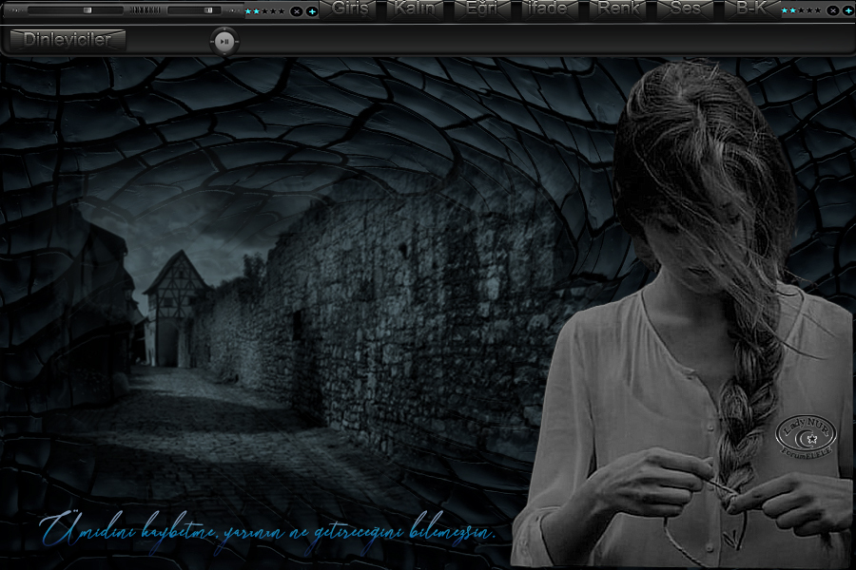Click the right black X icon near B-K
This screenshot has width=856, height=570.
click(833, 10)
